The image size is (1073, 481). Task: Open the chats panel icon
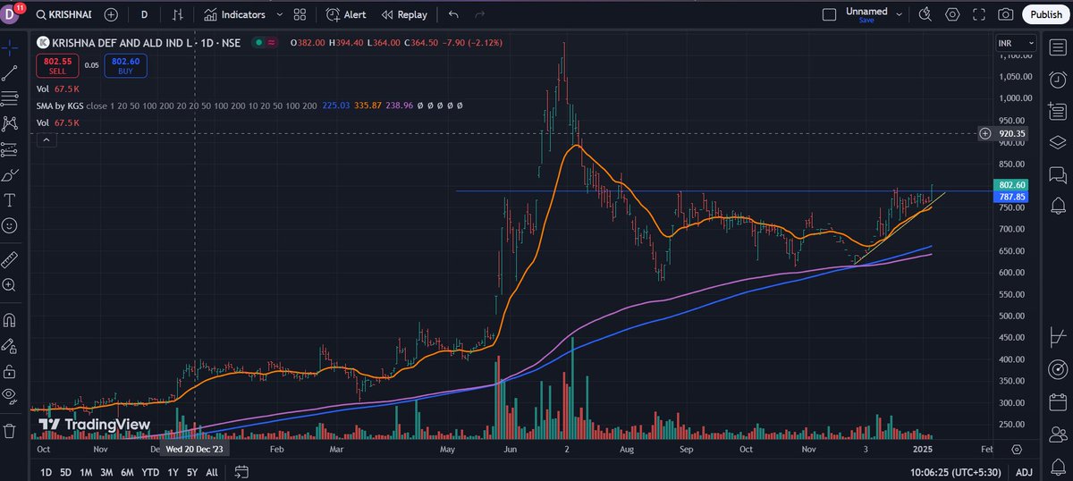1057,175
